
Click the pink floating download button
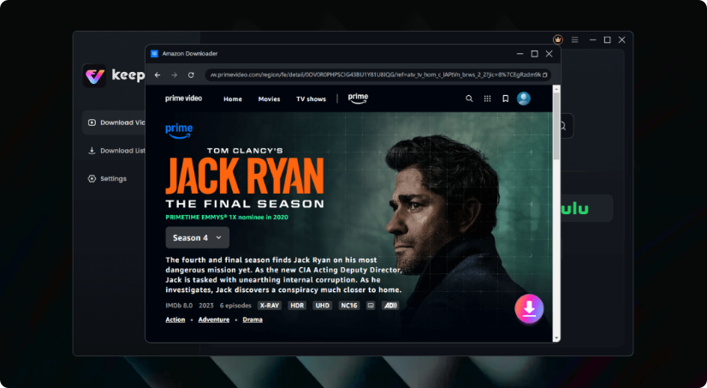[529, 308]
